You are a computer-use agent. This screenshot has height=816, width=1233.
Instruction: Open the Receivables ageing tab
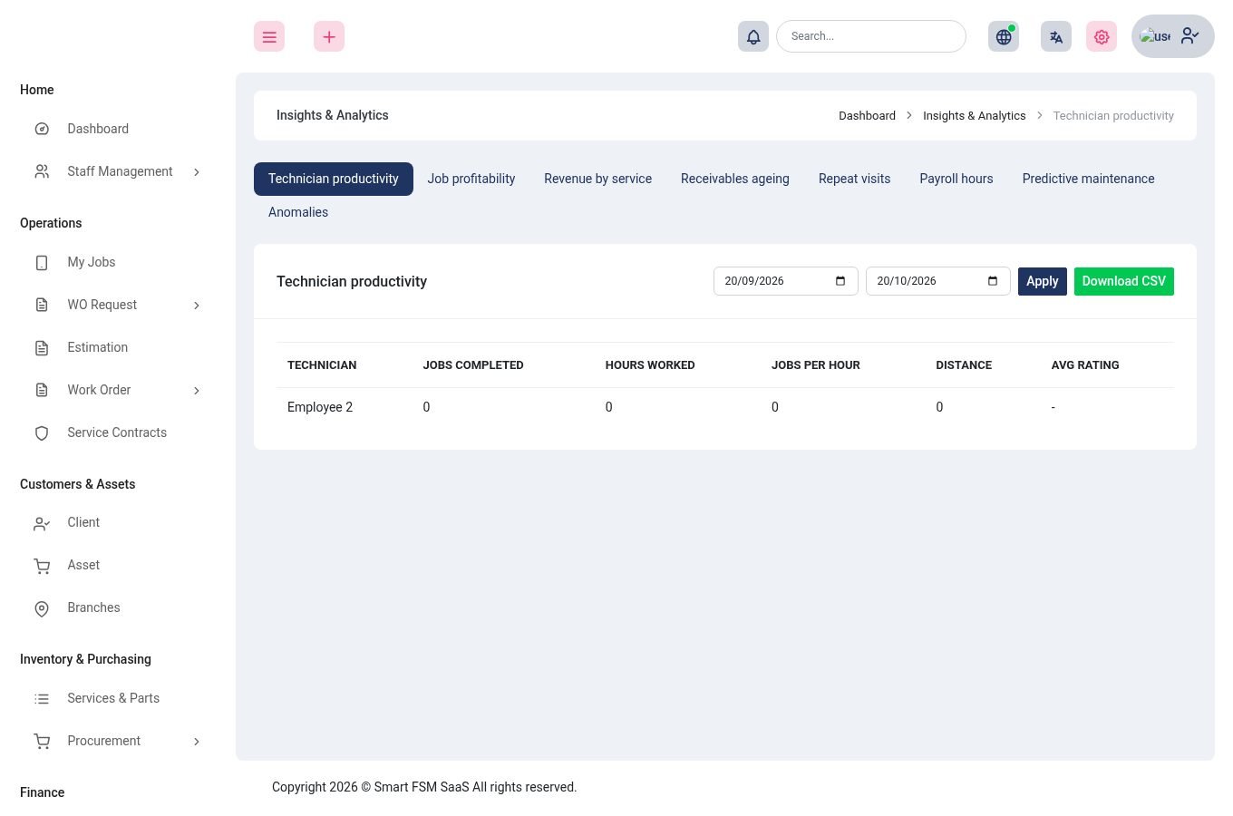tap(735, 179)
